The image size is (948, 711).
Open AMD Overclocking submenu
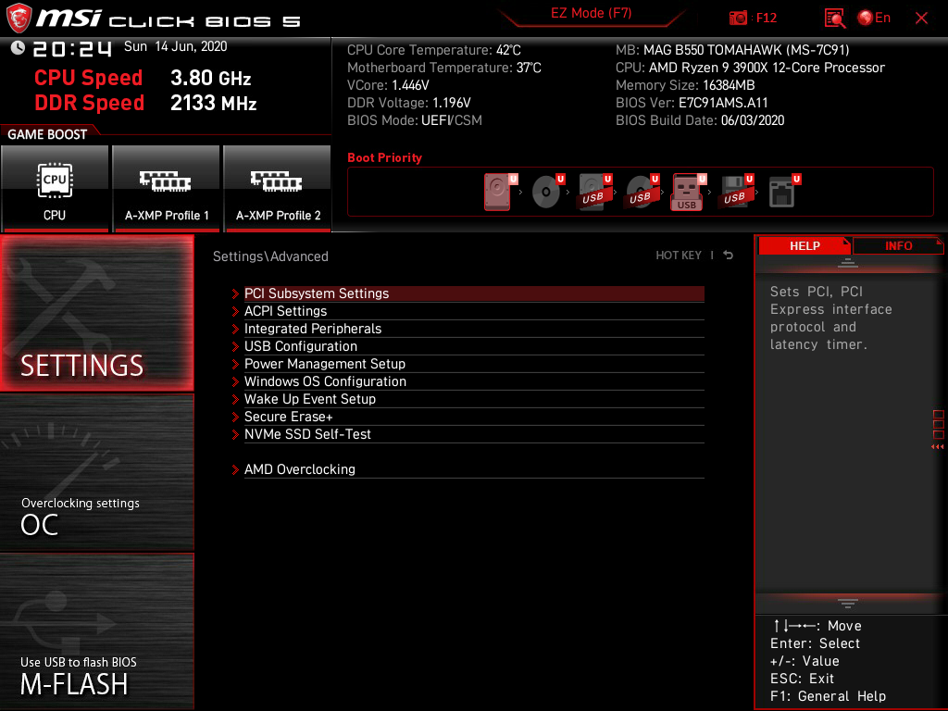(x=474, y=469)
